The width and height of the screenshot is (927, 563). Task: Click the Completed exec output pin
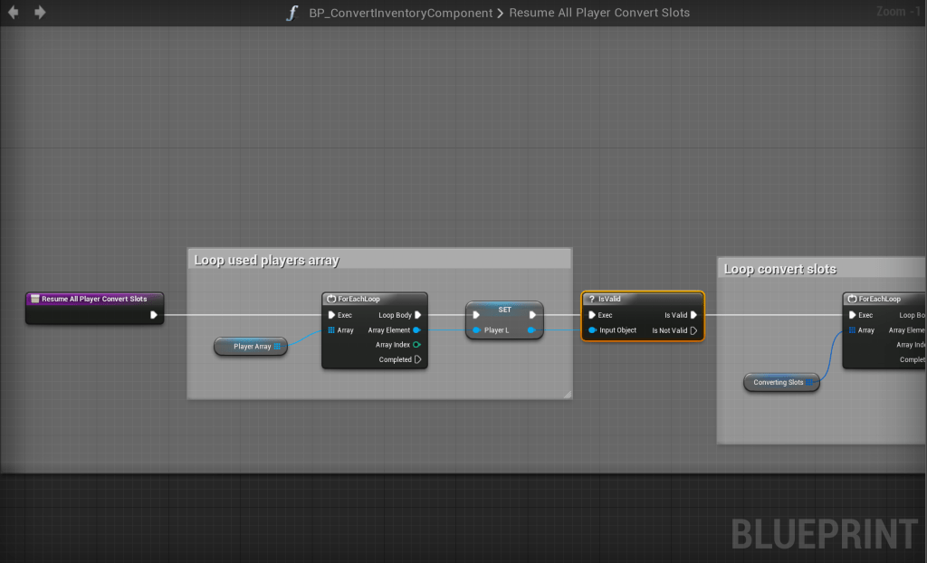click(x=417, y=359)
